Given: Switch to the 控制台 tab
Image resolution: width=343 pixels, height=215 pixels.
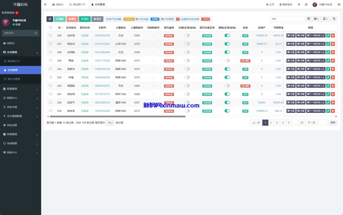Looking at the screenshot, I should click(58, 5).
